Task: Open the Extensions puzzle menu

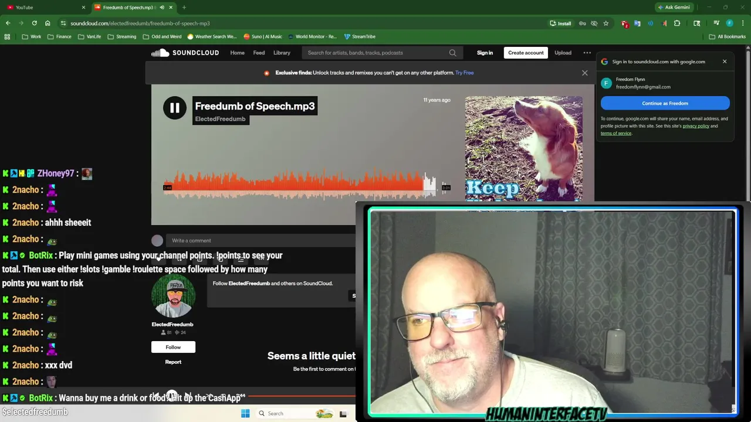Action: pos(677,23)
